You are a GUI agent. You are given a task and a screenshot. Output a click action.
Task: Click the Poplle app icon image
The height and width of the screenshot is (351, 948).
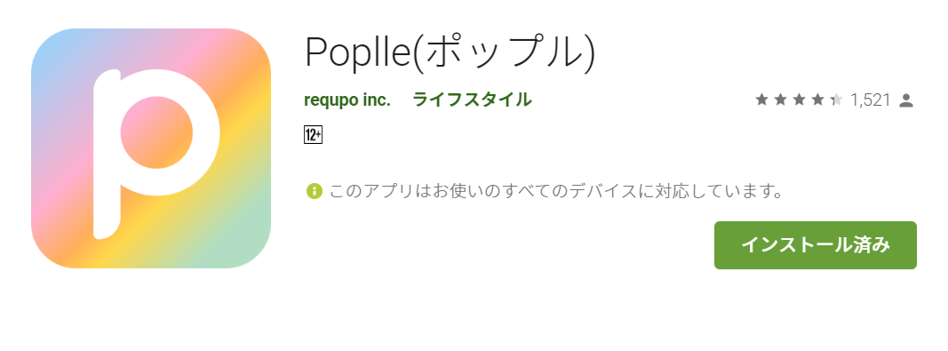[x=150, y=148]
